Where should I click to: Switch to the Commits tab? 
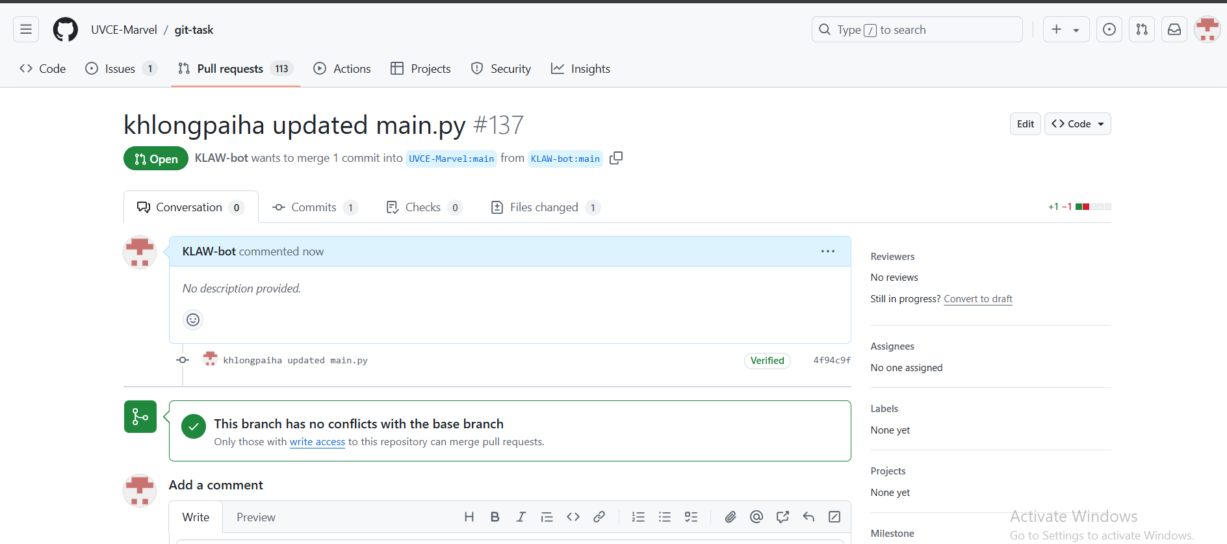315,207
